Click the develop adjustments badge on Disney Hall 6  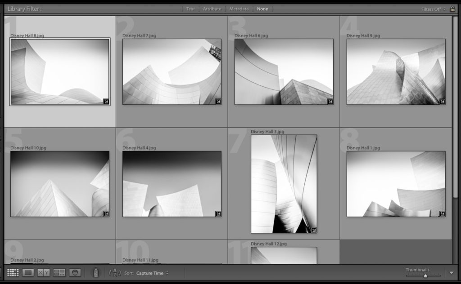[x=330, y=102]
